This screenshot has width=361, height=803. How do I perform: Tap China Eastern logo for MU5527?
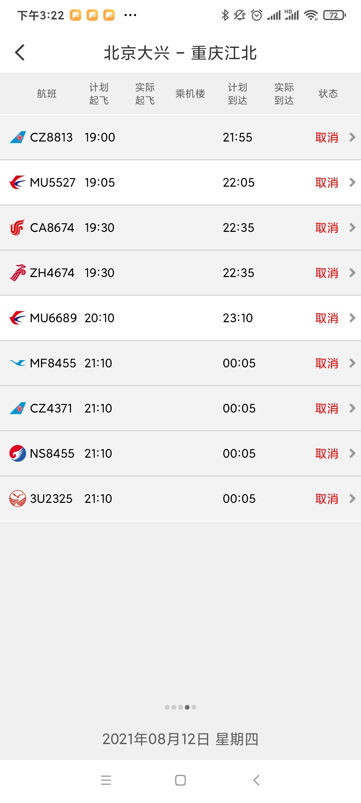pos(18,182)
